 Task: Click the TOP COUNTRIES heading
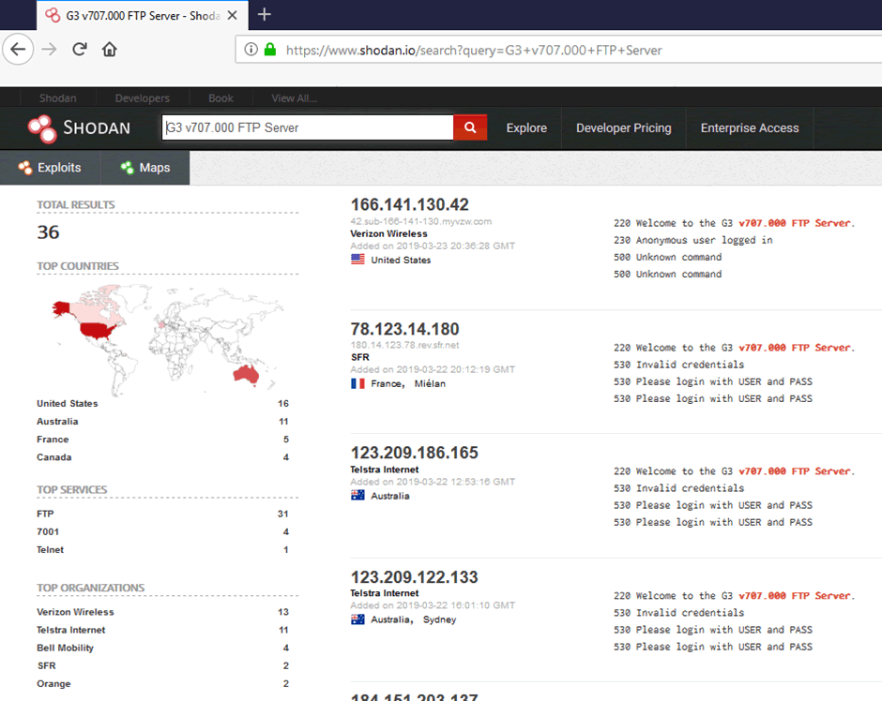(x=78, y=265)
